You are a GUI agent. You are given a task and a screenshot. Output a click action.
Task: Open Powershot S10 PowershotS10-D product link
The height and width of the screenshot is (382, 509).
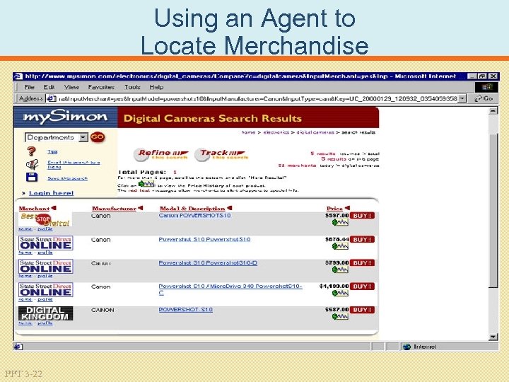coord(208,262)
